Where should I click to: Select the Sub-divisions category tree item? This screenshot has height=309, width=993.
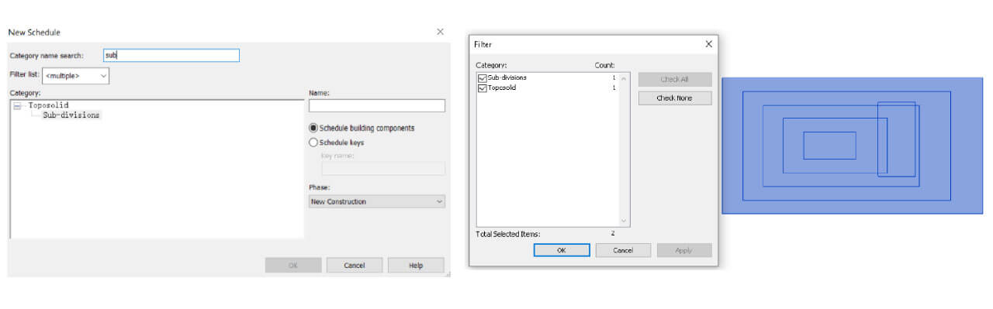[x=71, y=115]
